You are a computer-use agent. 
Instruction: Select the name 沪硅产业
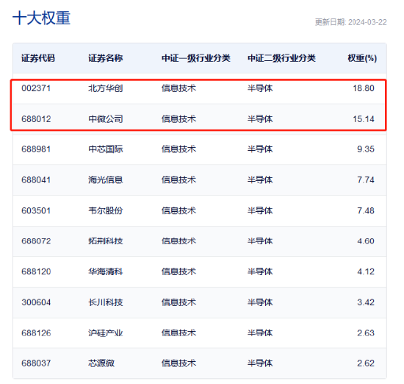(x=105, y=333)
